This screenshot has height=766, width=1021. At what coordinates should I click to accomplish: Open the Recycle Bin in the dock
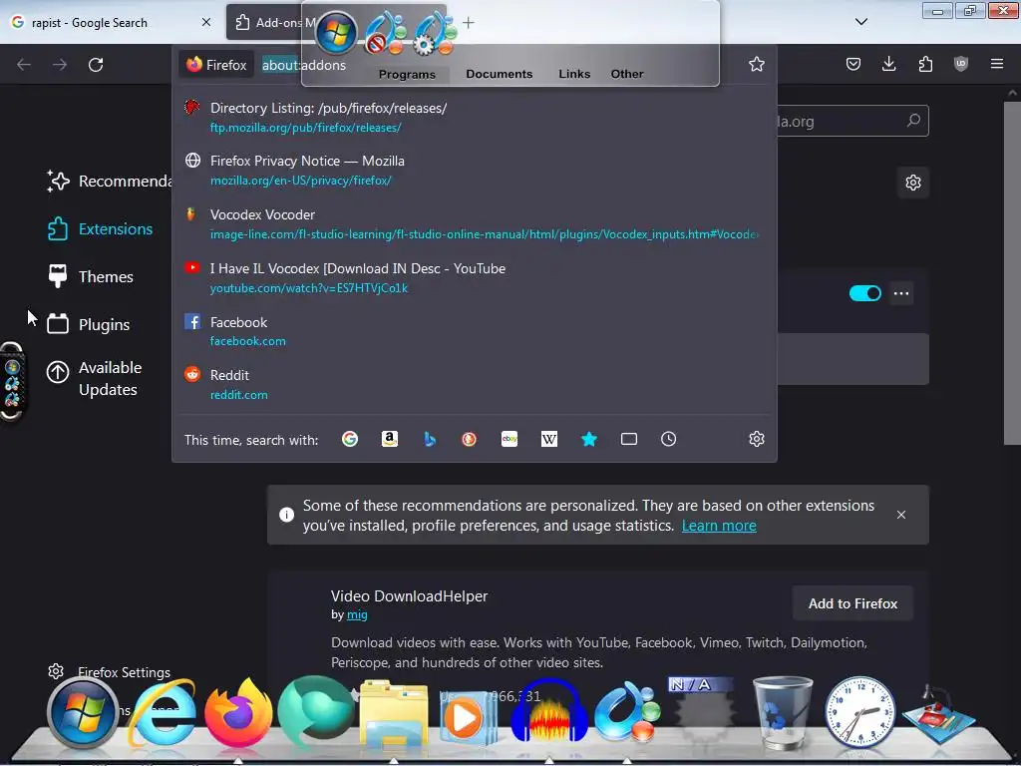782,713
